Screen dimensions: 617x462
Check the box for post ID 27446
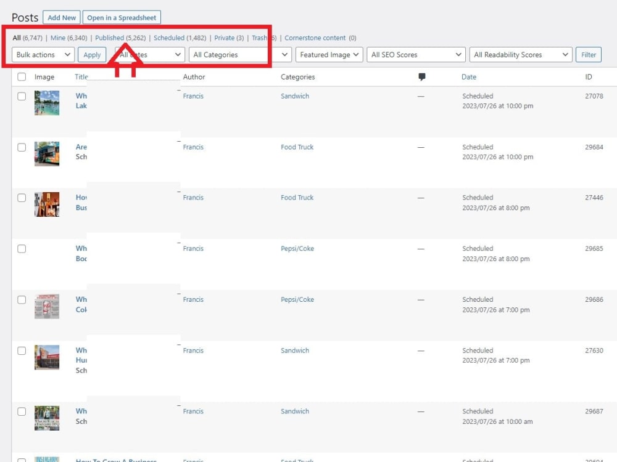(22, 198)
